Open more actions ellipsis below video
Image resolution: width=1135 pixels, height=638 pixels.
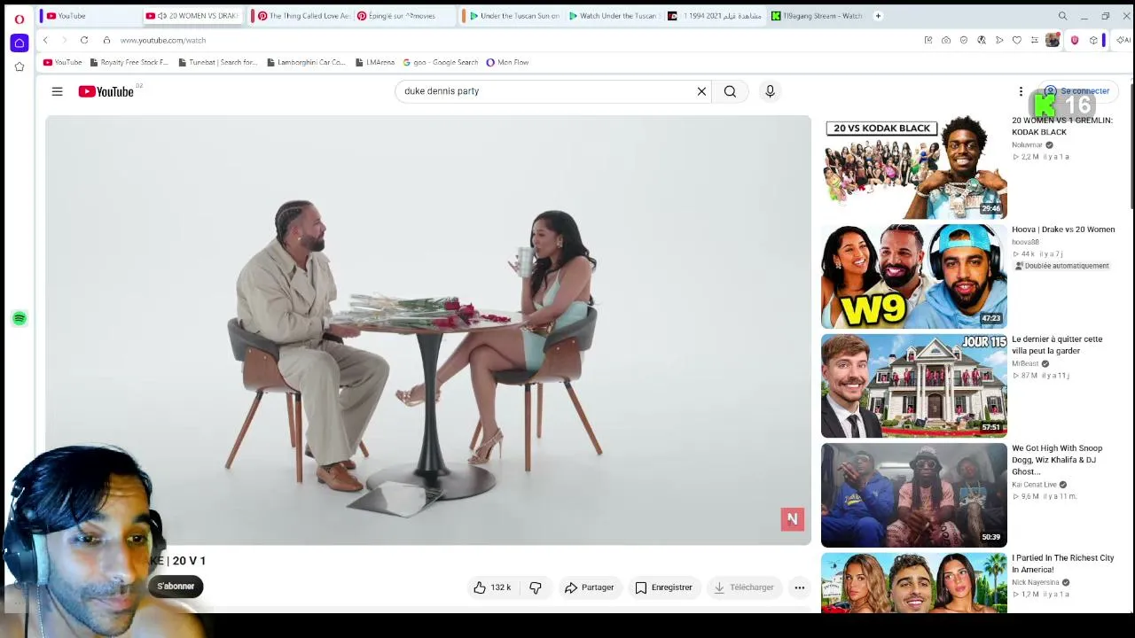click(x=799, y=587)
